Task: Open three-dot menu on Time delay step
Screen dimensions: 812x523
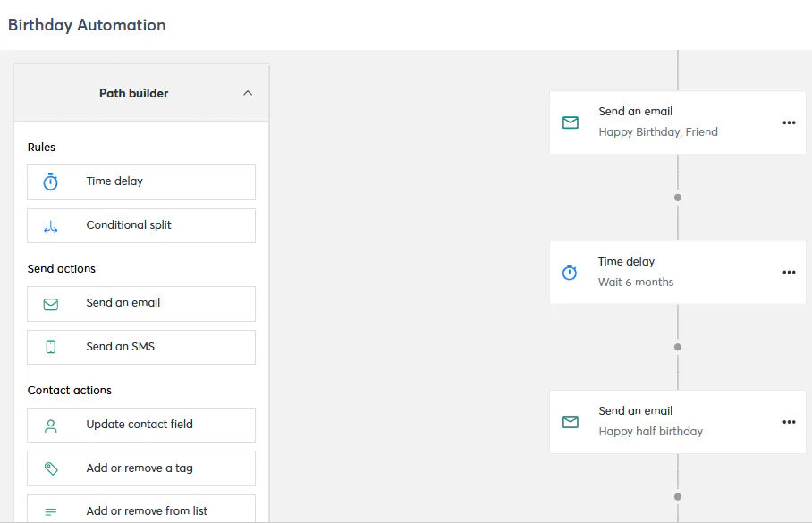Action: 789,273
